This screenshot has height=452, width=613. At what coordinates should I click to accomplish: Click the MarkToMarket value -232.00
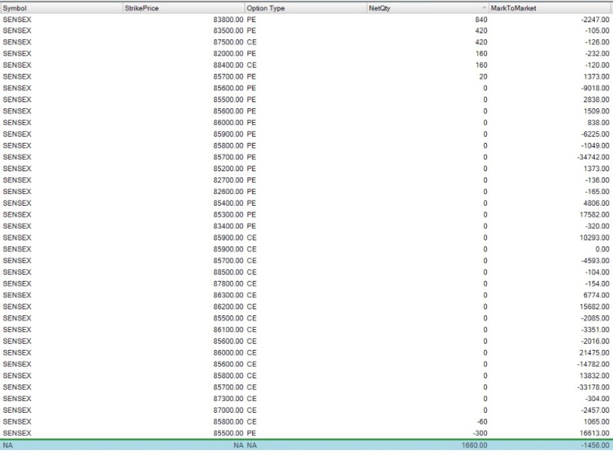click(x=597, y=54)
